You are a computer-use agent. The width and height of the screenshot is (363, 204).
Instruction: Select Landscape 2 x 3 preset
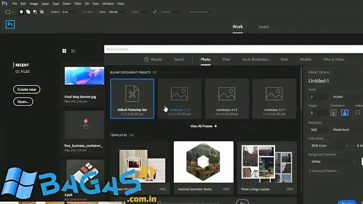pyautogui.click(x=179, y=99)
